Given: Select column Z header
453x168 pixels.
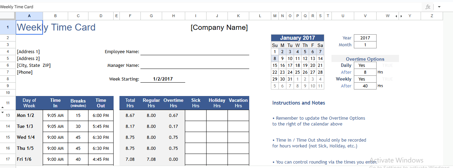Looking at the screenshot, I should pyautogui.click(x=432, y=16).
